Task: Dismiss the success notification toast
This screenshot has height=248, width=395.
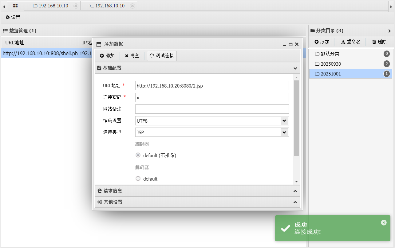Action: (x=384, y=222)
